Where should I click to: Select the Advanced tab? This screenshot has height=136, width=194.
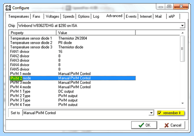click(114, 16)
